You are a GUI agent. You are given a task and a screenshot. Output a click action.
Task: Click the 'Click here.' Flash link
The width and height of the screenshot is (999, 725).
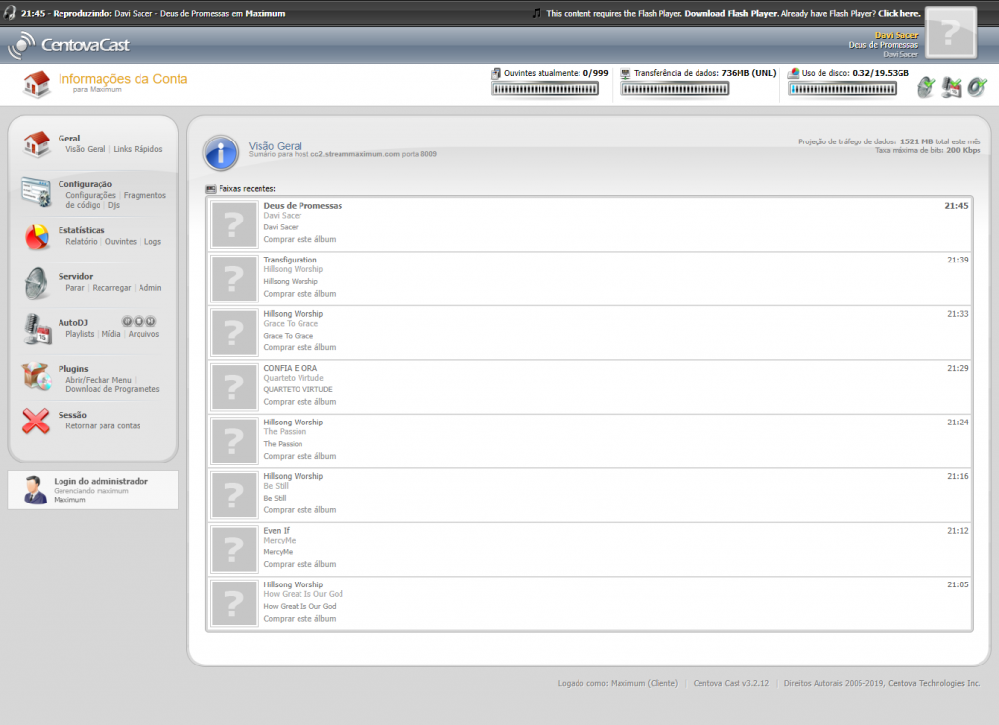(x=899, y=13)
